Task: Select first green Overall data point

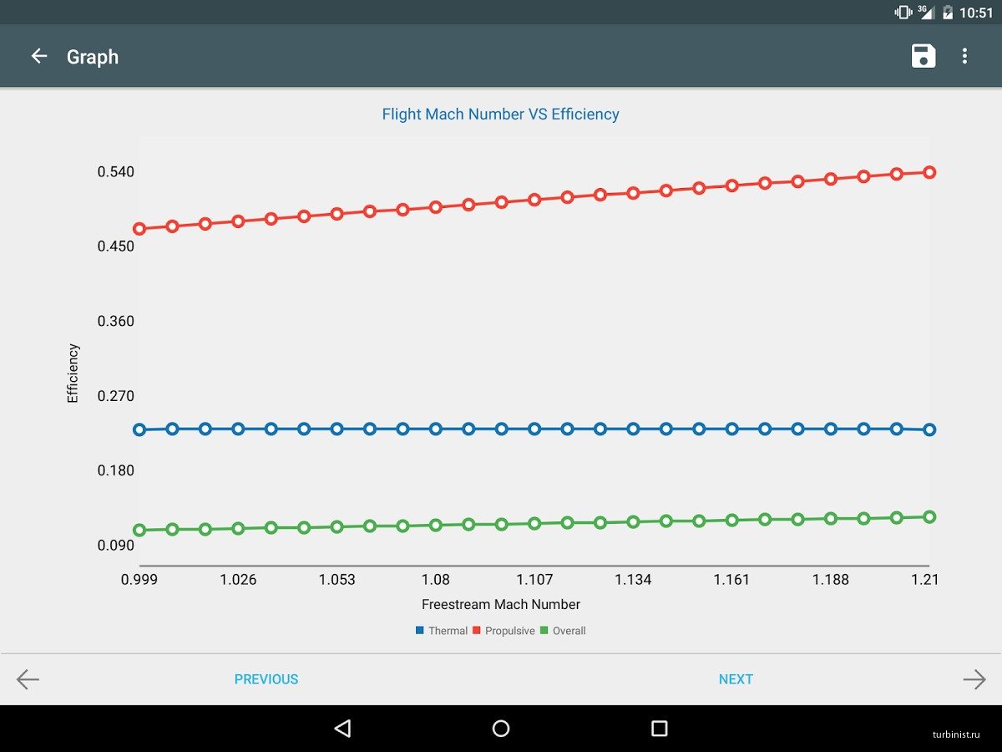Action: pyautogui.click(x=139, y=530)
